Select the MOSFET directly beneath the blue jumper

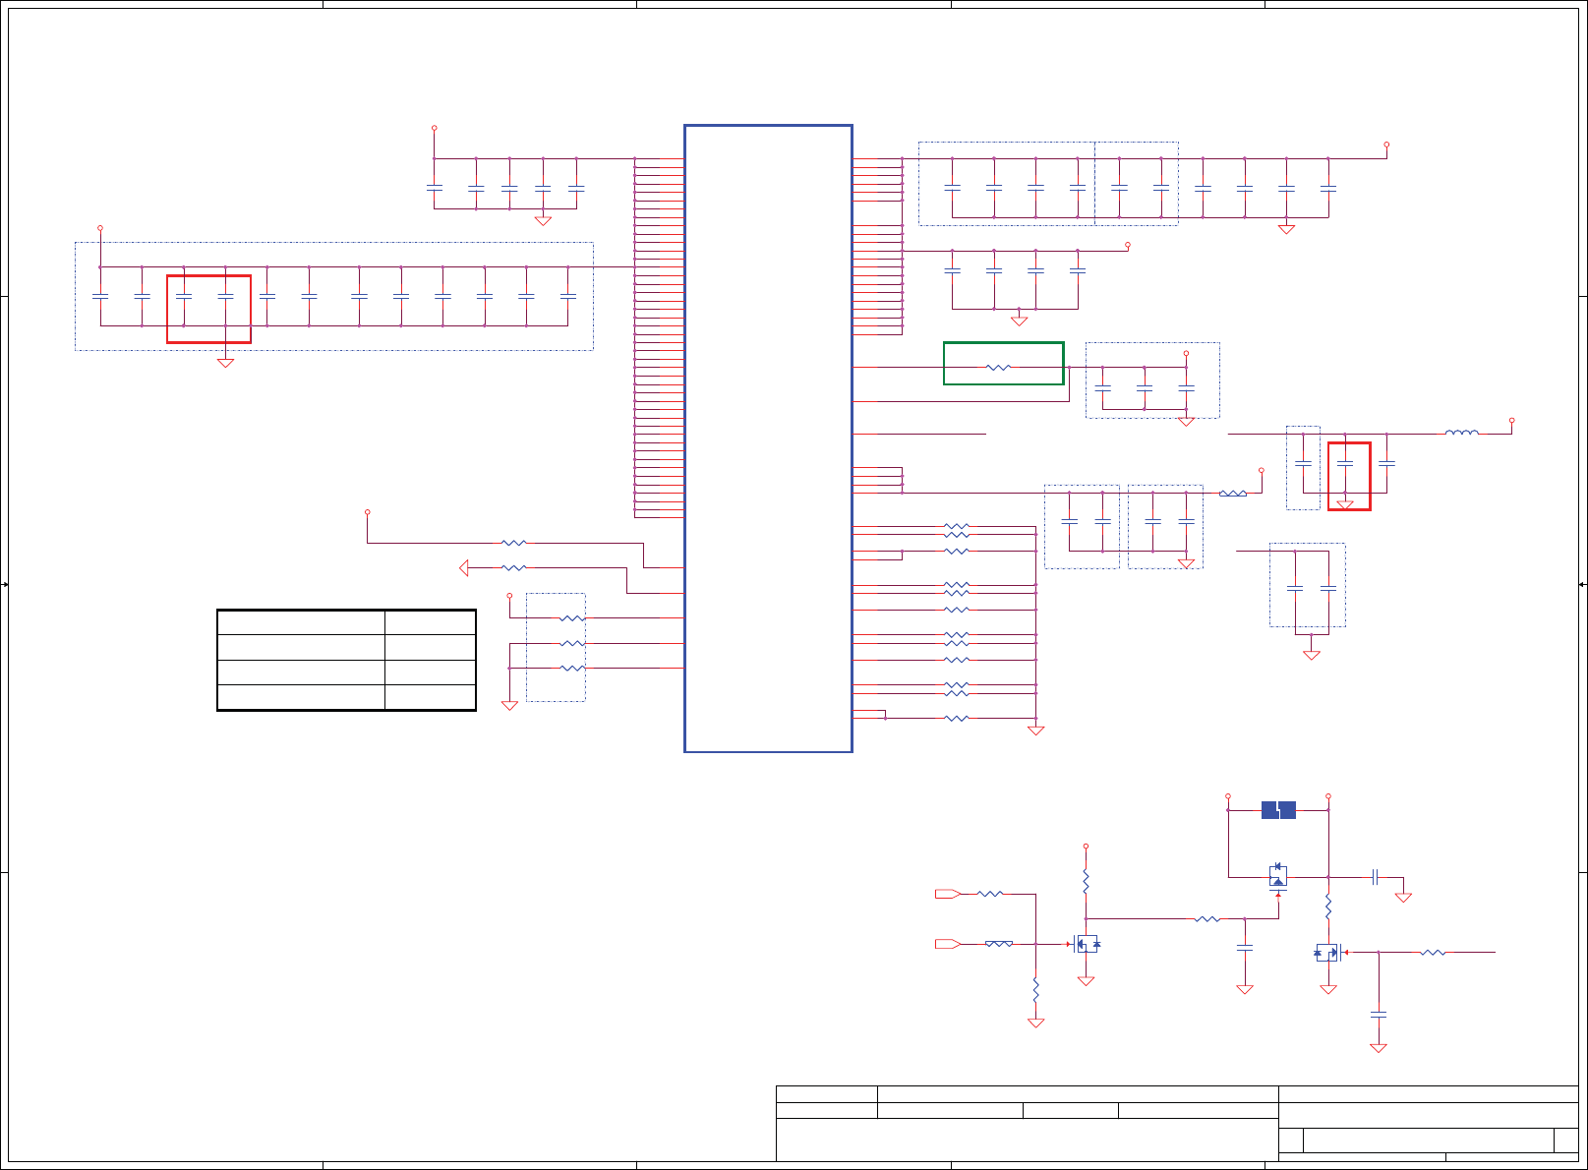point(1278,875)
